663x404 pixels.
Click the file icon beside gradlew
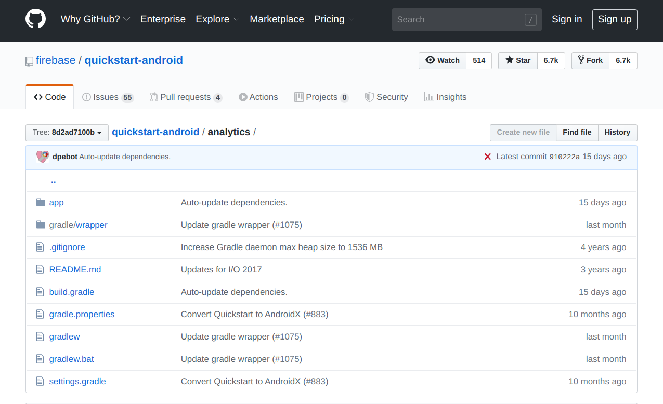[40, 336]
